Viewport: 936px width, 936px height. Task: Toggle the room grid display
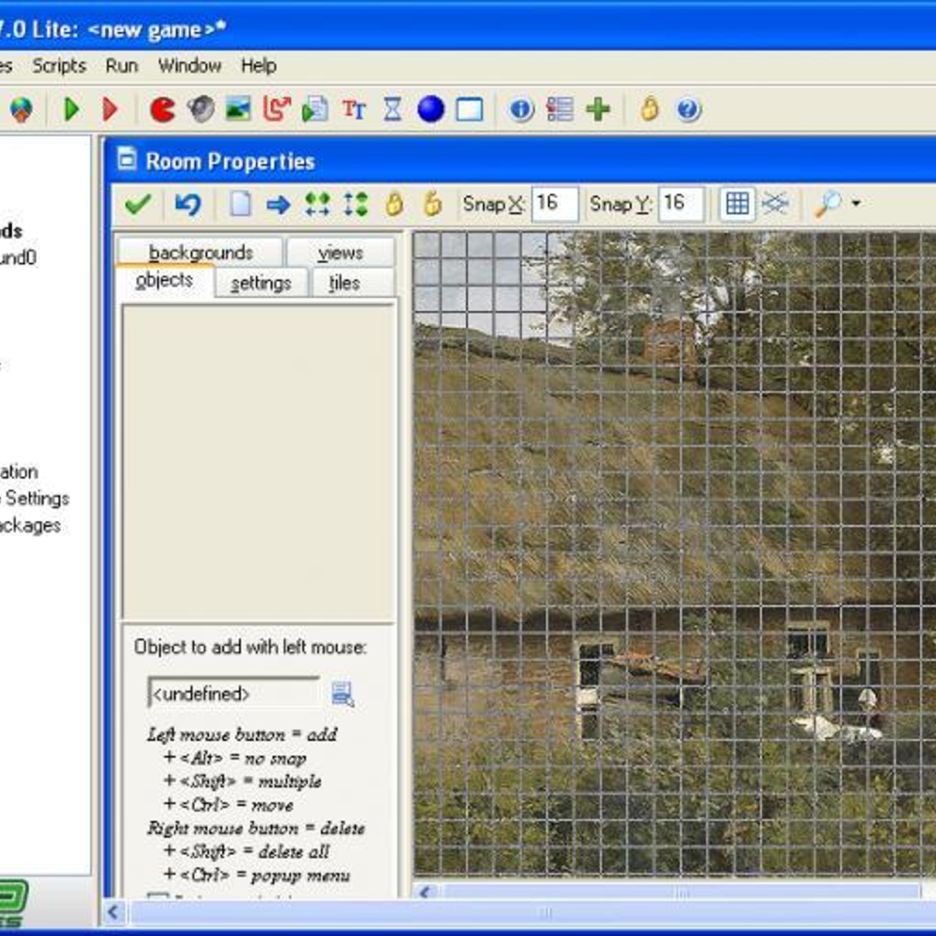tap(737, 204)
